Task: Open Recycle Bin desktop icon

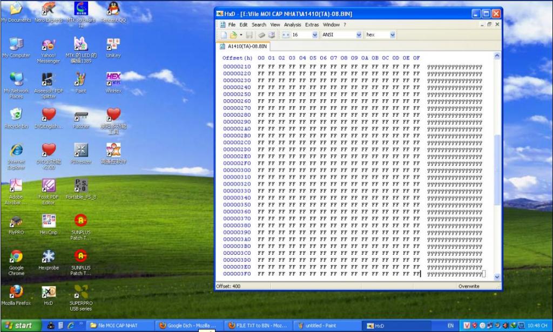Action: 16,118
